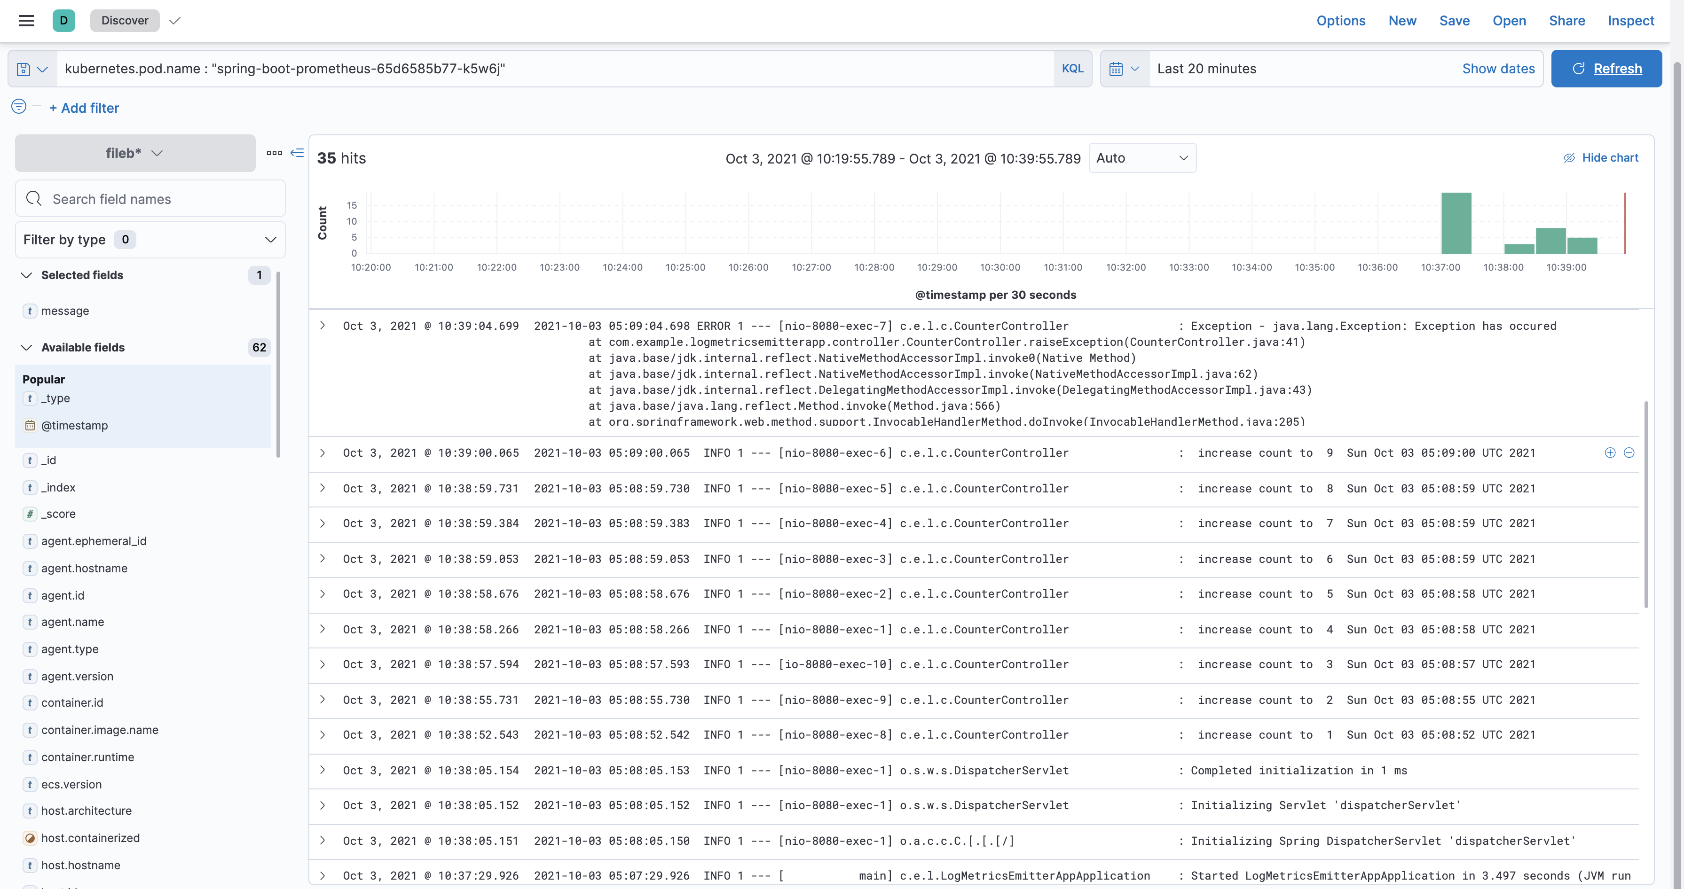Click the Refresh button
The image size is (1684, 889).
[1606, 68]
